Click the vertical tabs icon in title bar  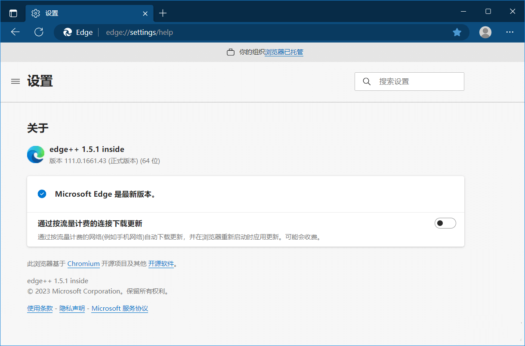tap(13, 12)
